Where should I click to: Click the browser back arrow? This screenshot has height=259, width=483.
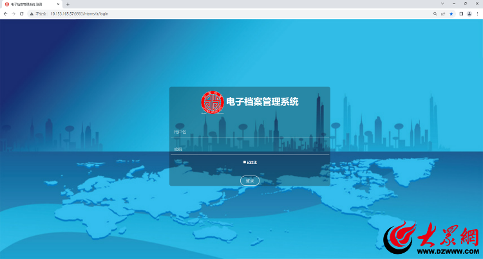click(x=5, y=14)
